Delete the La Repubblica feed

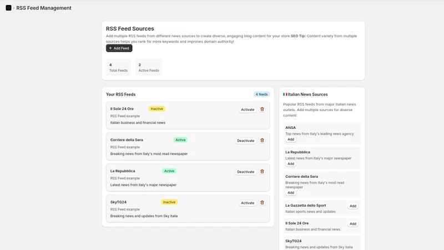tap(262, 172)
